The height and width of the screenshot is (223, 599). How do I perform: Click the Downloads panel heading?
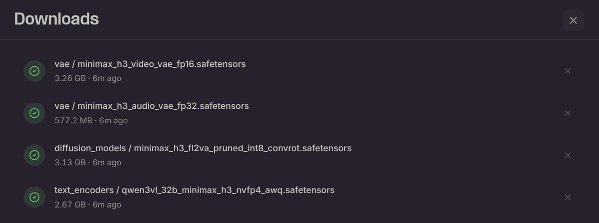click(x=56, y=19)
